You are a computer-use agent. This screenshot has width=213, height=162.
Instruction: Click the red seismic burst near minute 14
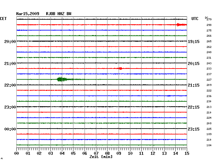coord(182,25)
